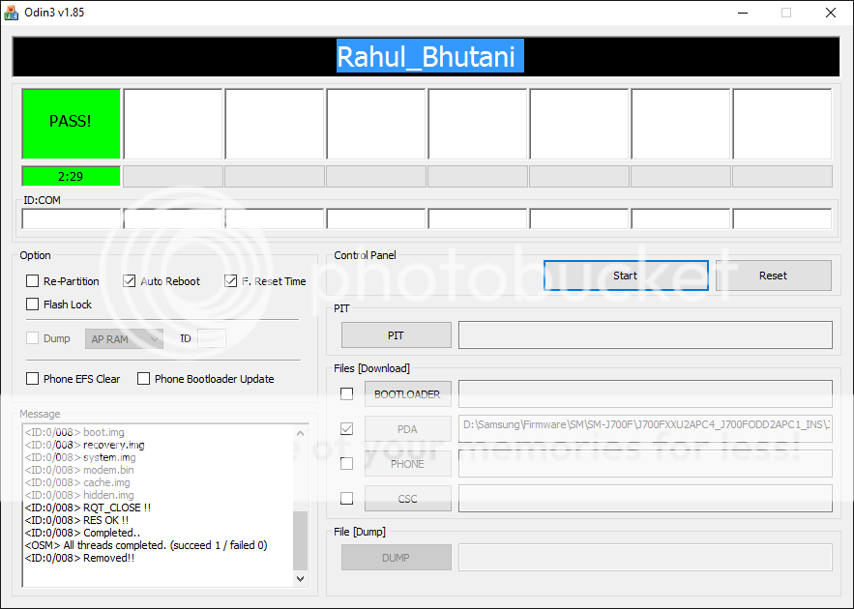Screen dimensions: 854x609
Task: Open the PIT file chooser button
Action: pyautogui.click(x=396, y=335)
